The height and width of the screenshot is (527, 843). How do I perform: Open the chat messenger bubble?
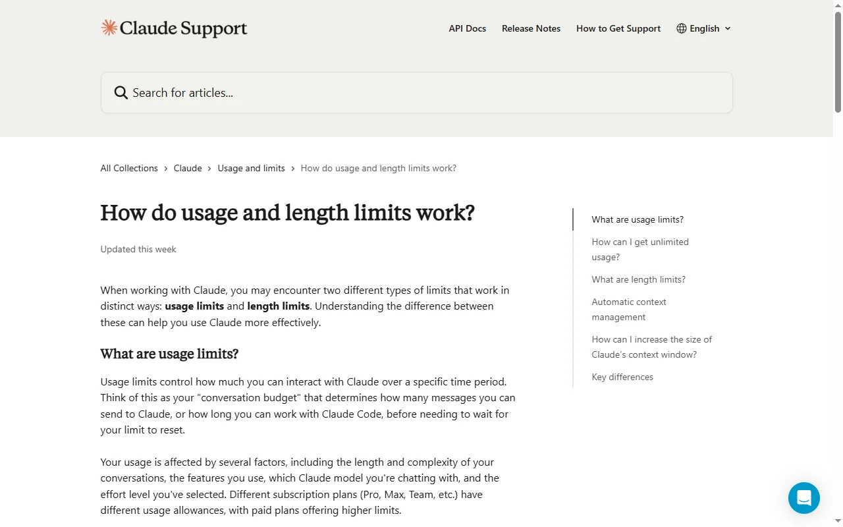tap(804, 498)
